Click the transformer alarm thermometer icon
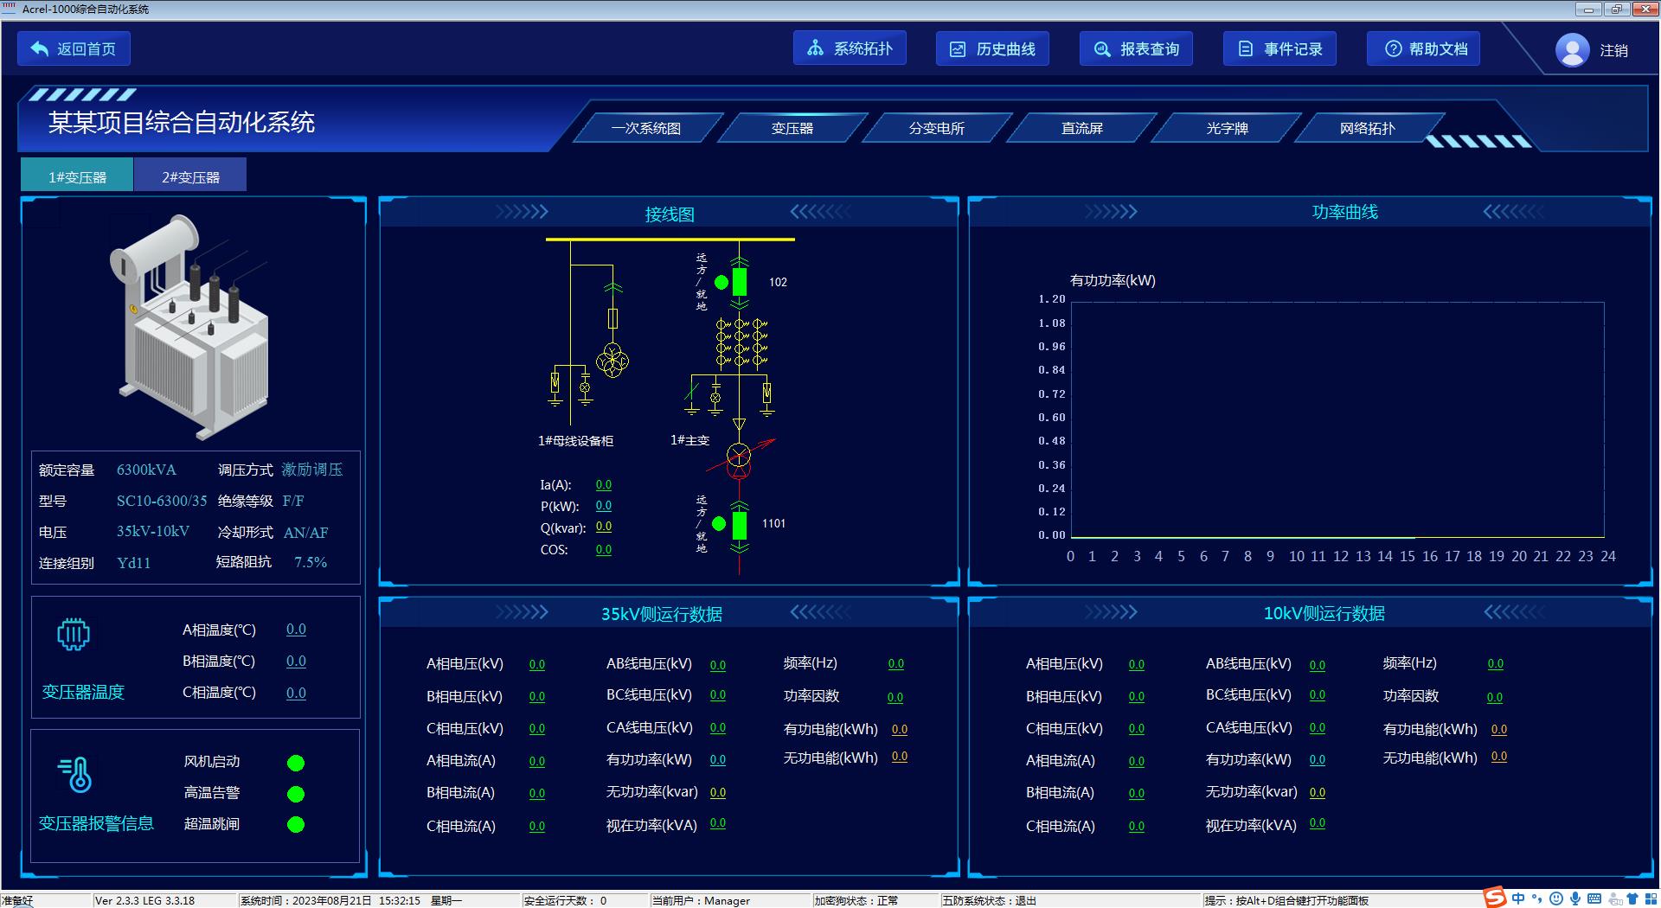Screen dimensions: 1661x908 pyautogui.click(x=75, y=774)
